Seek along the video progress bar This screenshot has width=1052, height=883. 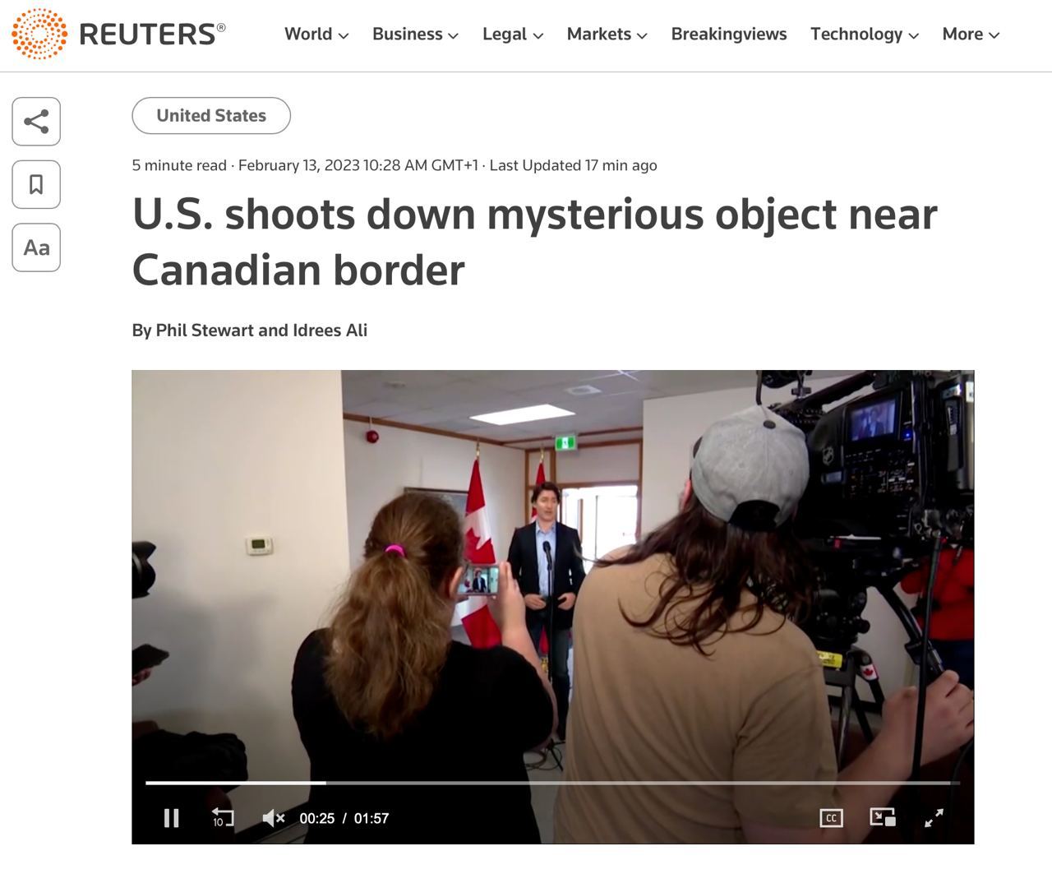[x=552, y=783]
